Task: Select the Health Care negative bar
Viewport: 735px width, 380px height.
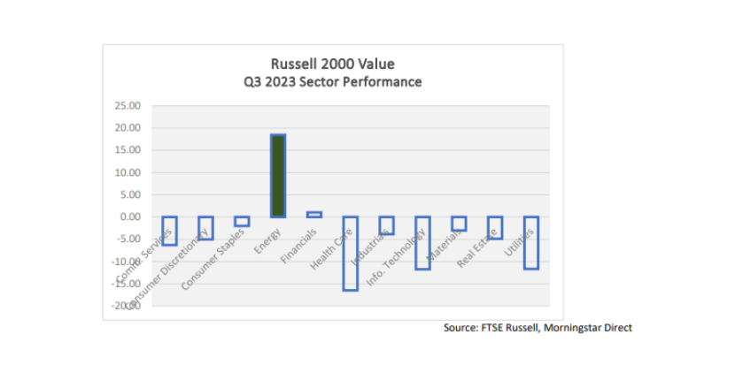Action: pos(351,254)
